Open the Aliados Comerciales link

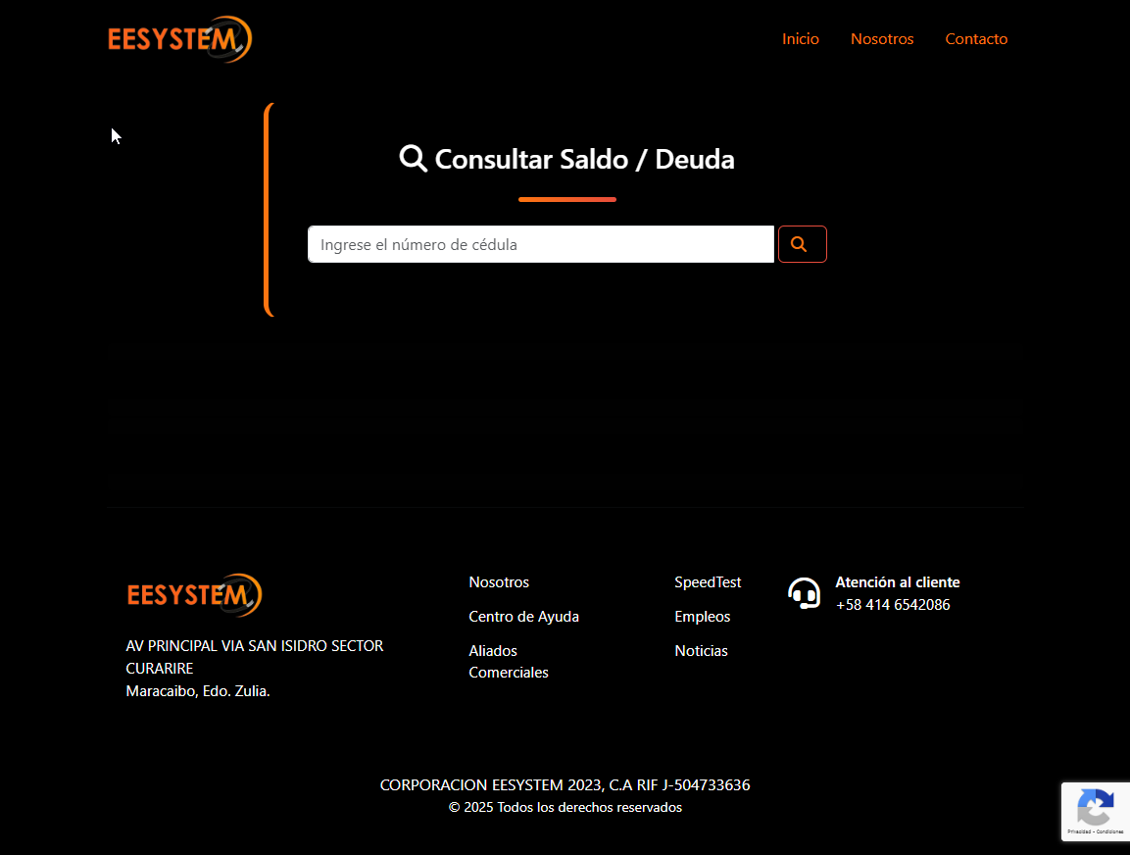click(x=508, y=662)
